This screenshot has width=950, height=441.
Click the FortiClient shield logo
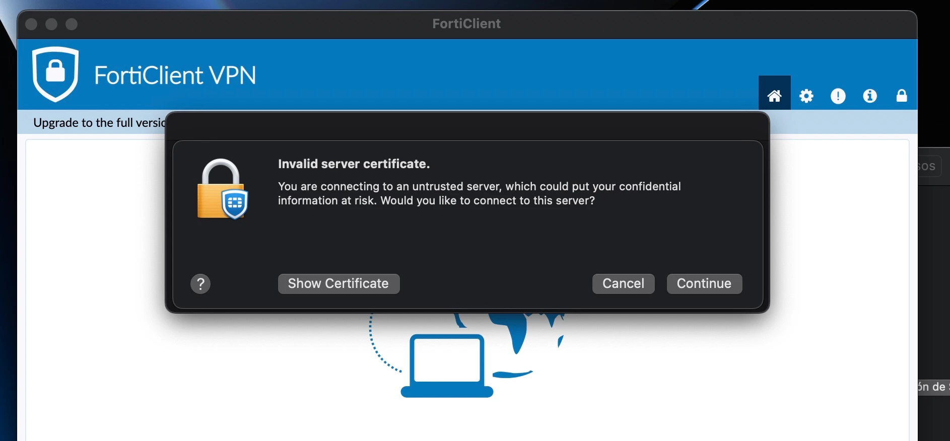pyautogui.click(x=55, y=74)
